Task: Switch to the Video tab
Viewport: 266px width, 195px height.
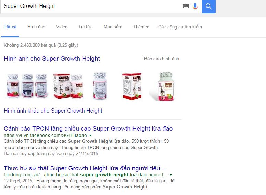Action: point(62,27)
